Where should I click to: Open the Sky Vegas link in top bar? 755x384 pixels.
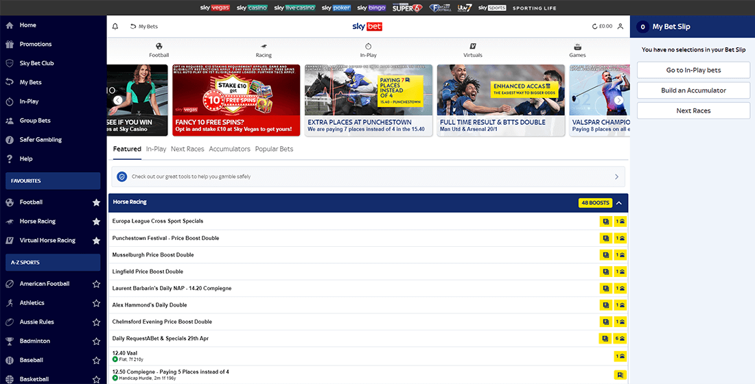[x=215, y=8]
